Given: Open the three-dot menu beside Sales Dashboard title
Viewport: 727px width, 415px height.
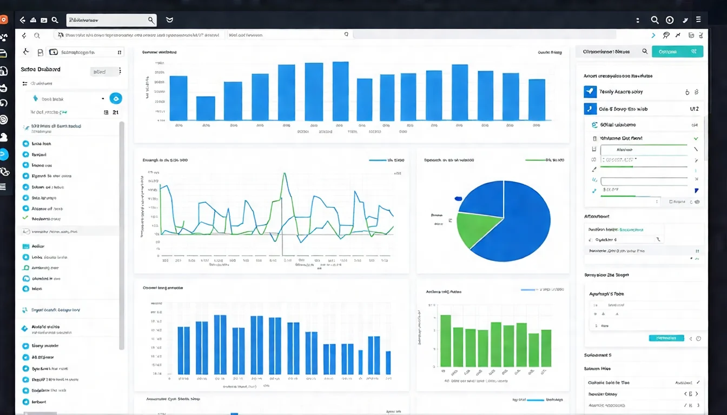Looking at the screenshot, I should tap(120, 71).
